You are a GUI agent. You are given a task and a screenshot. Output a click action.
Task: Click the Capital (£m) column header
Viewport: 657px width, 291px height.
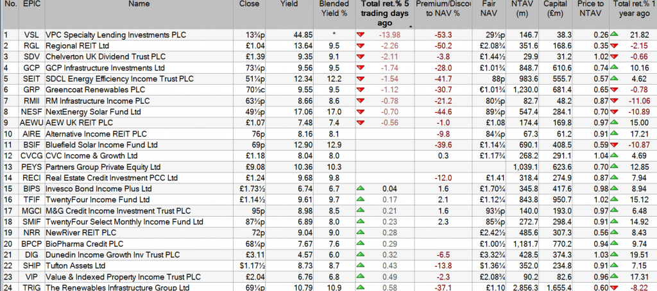[x=555, y=9]
